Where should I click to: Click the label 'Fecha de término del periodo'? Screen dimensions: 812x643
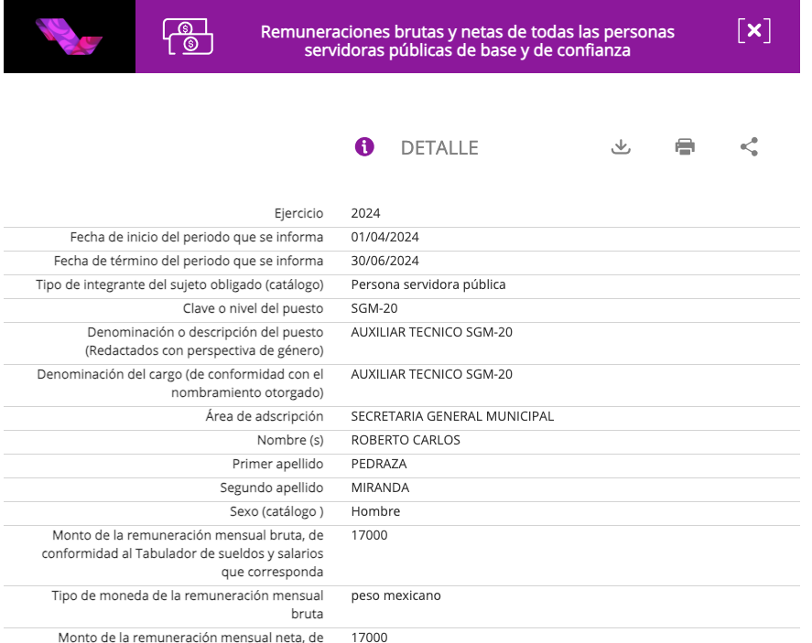189,261
